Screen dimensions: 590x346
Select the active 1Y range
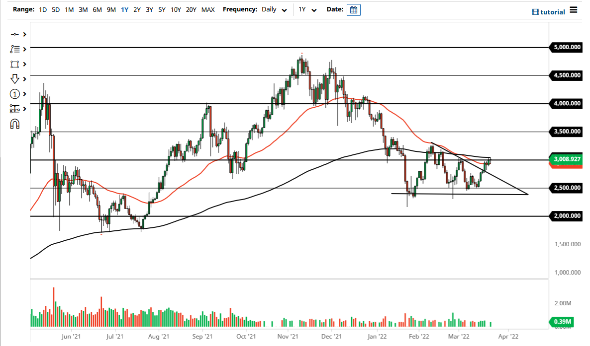click(124, 10)
